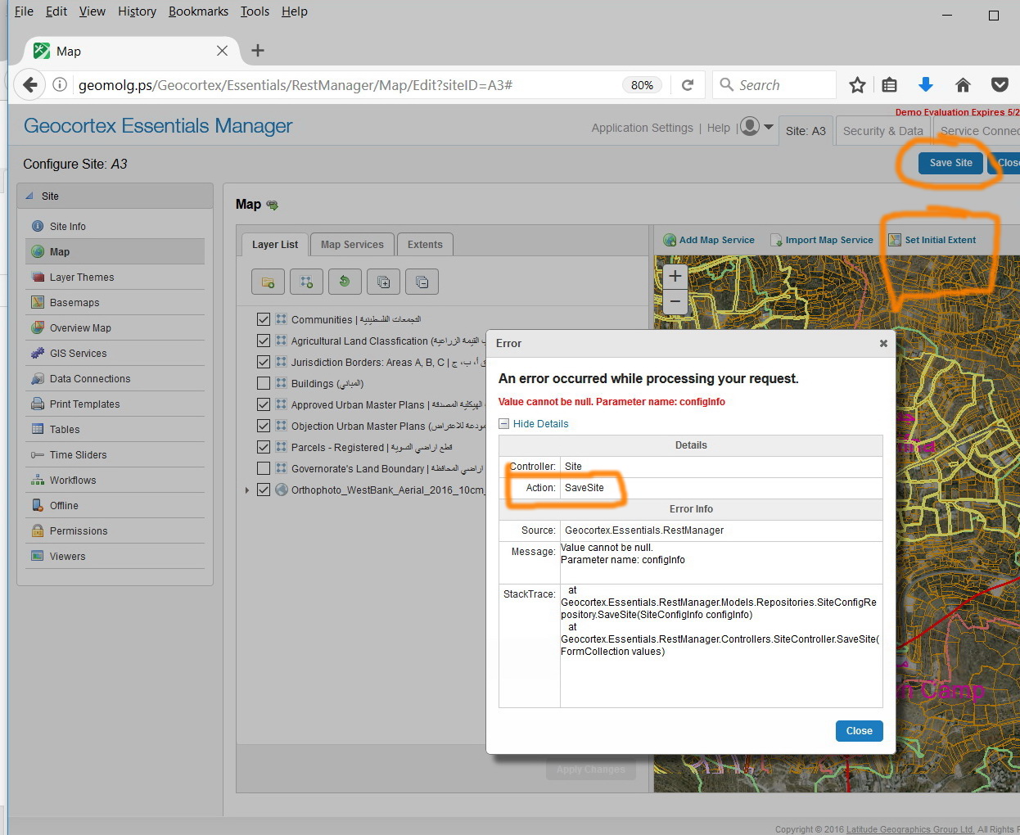Open the Bookmarks browser menu
The image size is (1020, 835).
[198, 11]
